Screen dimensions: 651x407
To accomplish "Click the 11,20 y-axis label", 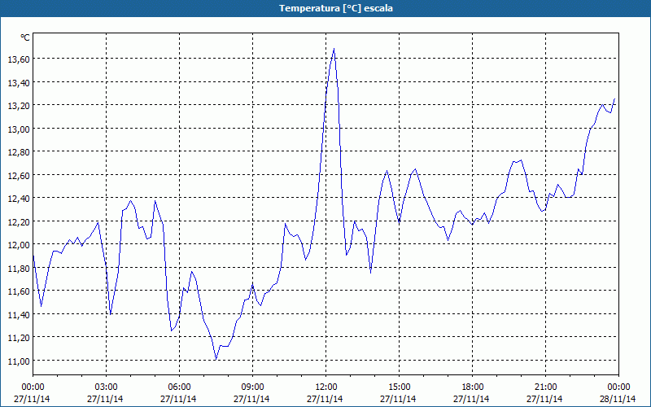I will (x=19, y=338).
